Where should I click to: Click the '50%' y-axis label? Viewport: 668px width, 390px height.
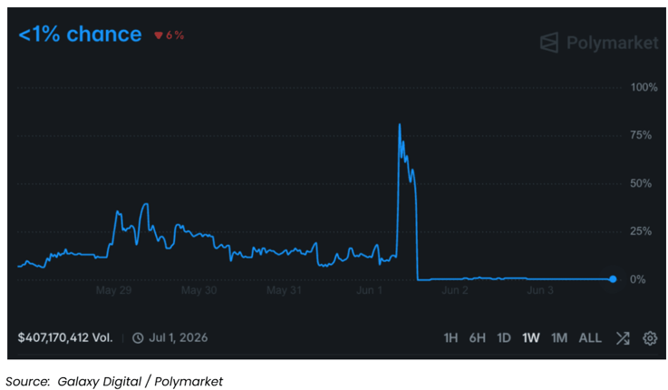coord(641,184)
